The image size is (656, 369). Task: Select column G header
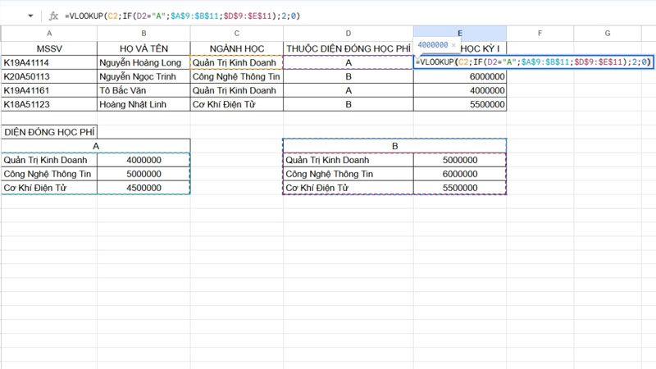tap(607, 34)
